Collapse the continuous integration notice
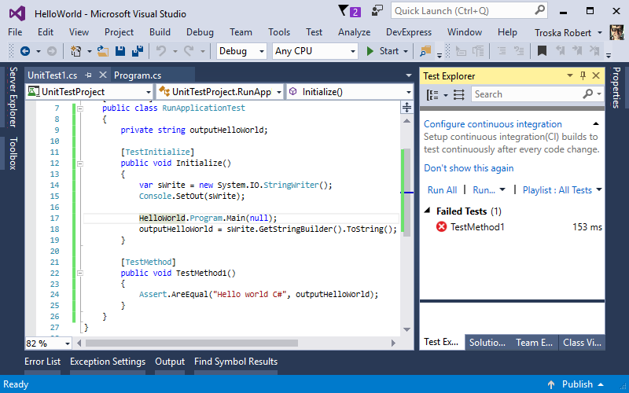 (596, 124)
